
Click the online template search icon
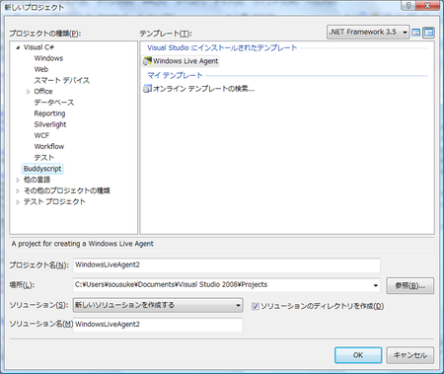[x=147, y=89]
